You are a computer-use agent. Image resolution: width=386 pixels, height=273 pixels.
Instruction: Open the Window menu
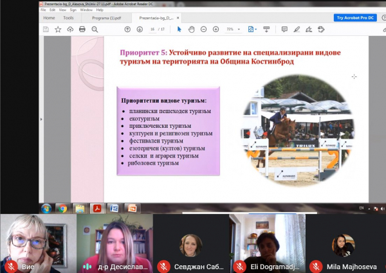[86, 10]
